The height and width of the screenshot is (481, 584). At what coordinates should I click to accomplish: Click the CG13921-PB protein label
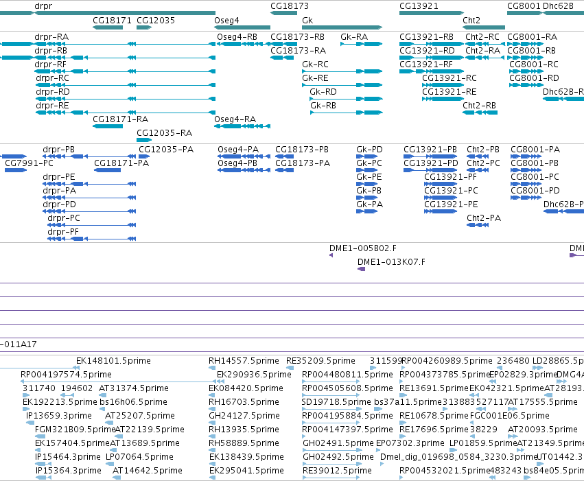coord(430,150)
